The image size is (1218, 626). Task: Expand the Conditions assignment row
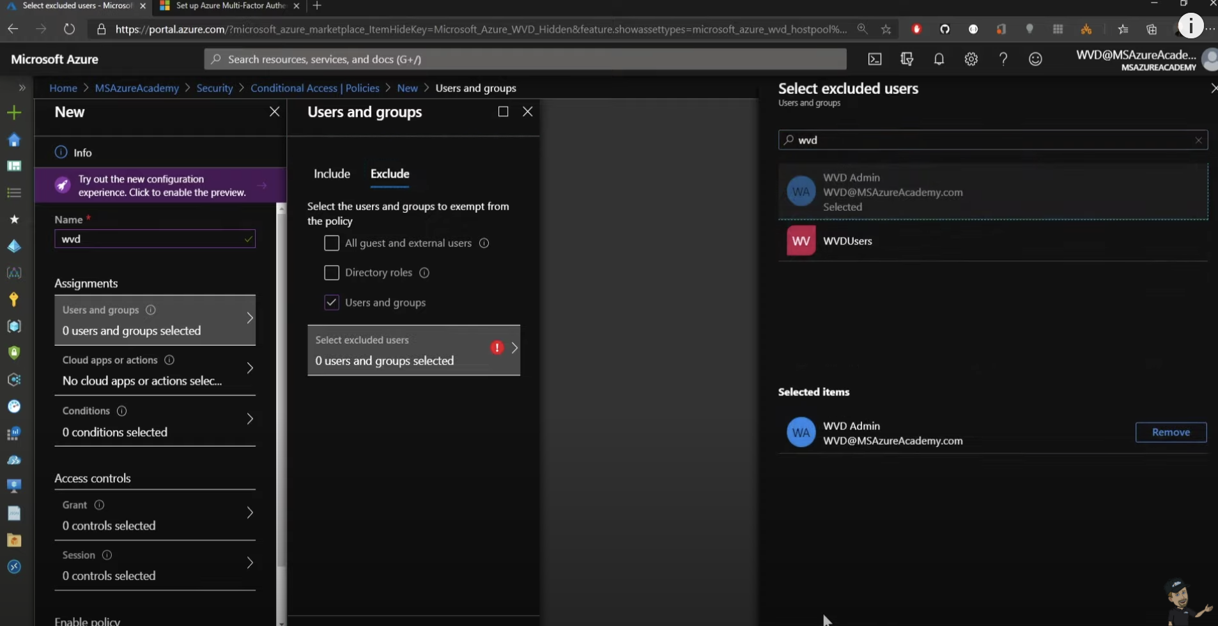[x=155, y=422]
